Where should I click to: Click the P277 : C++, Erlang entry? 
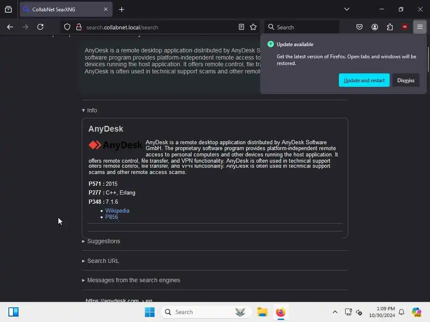(x=112, y=193)
